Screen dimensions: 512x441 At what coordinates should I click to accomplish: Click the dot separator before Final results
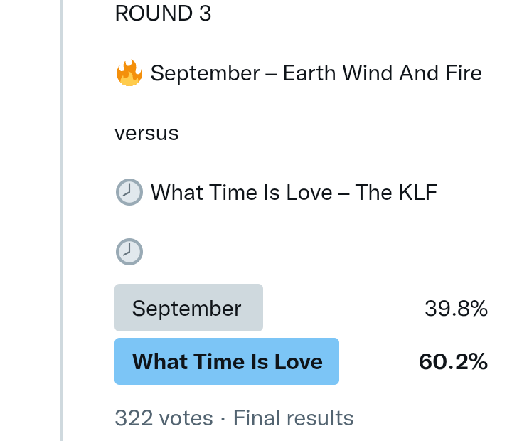click(x=223, y=418)
